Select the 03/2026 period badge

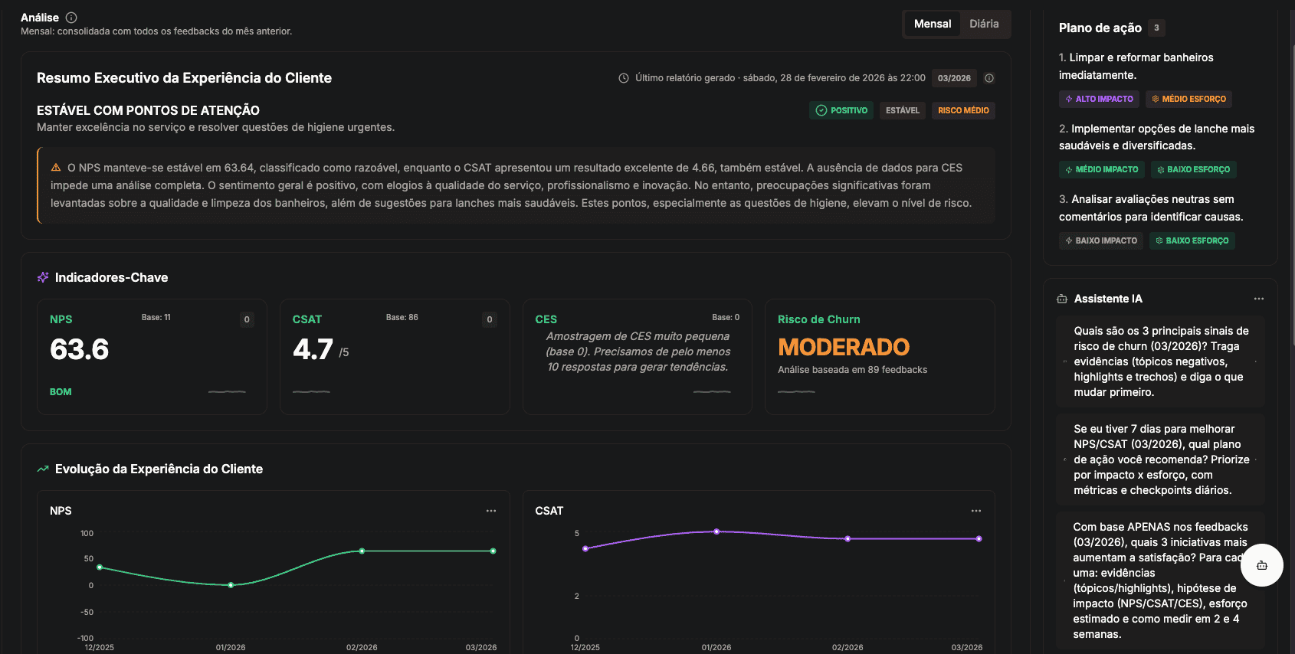tap(954, 78)
